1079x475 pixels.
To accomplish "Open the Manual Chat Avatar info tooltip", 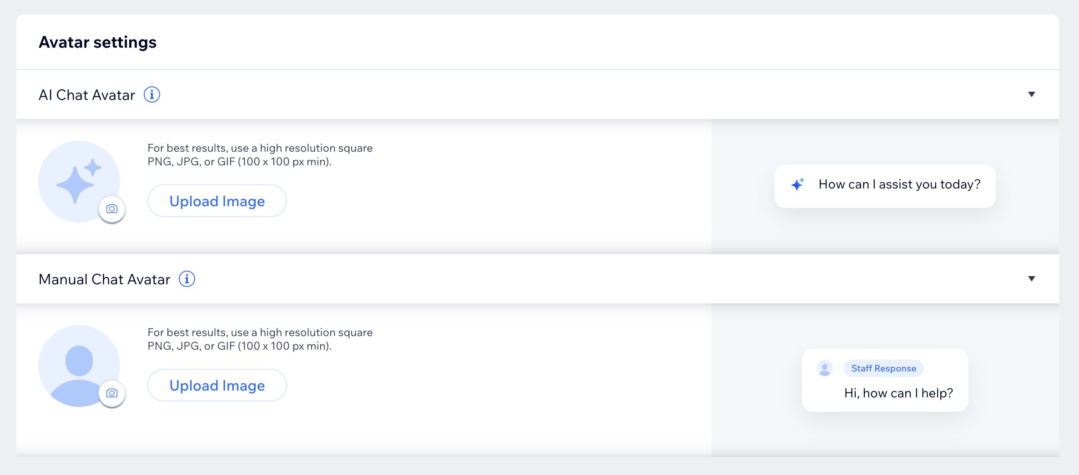I will tap(187, 279).
